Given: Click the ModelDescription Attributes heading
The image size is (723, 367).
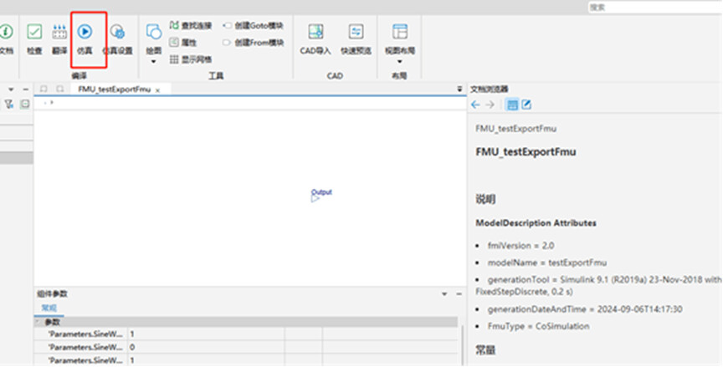Looking at the screenshot, I should (536, 223).
